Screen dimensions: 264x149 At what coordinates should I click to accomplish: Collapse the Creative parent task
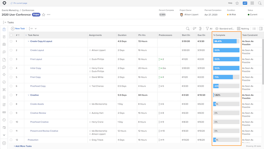click(x=28, y=95)
